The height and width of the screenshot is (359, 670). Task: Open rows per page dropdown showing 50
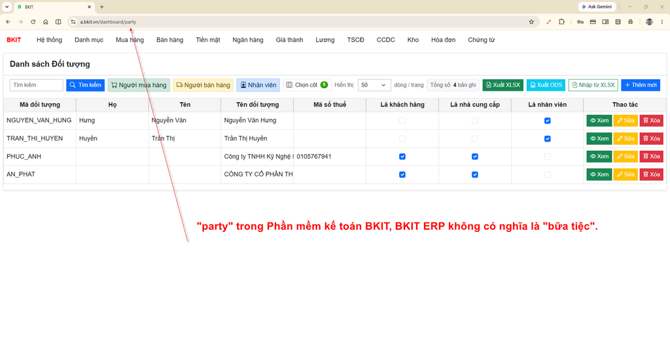click(x=374, y=85)
